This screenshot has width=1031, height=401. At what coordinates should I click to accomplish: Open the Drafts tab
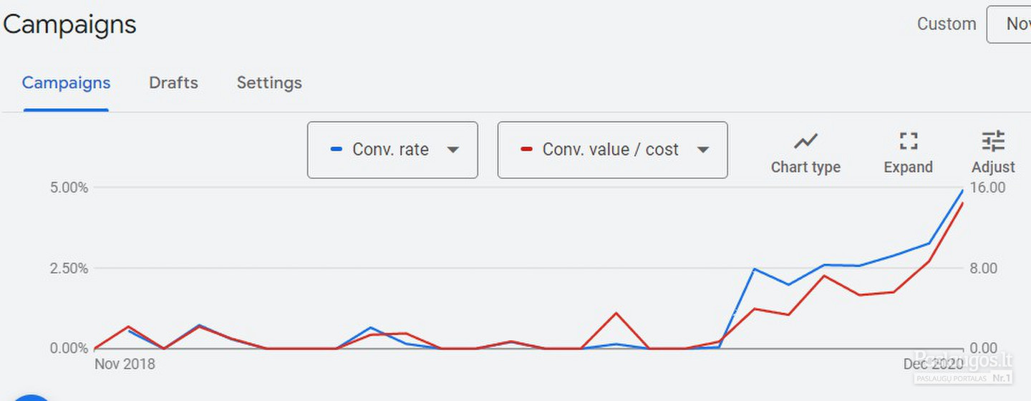point(173,83)
